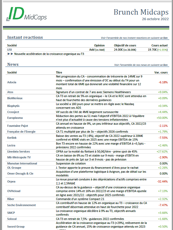Select Crossject company name
The height and width of the screenshot is (230, 173).
click(13, 112)
